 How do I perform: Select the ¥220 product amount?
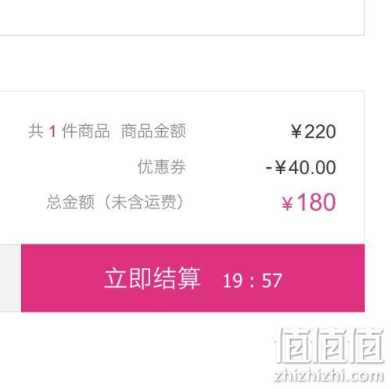point(314,131)
